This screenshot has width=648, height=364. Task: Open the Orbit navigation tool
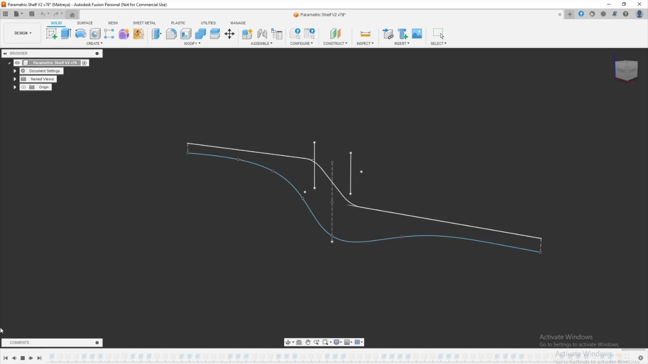[x=288, y=342]
